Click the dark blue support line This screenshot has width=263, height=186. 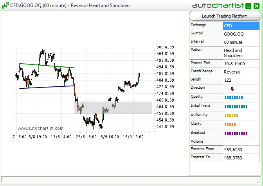click(x=47, y=87)
